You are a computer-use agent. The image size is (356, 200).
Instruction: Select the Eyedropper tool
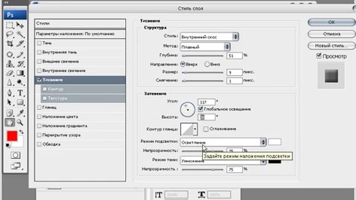pyautogui.click(x=20, y=113)
